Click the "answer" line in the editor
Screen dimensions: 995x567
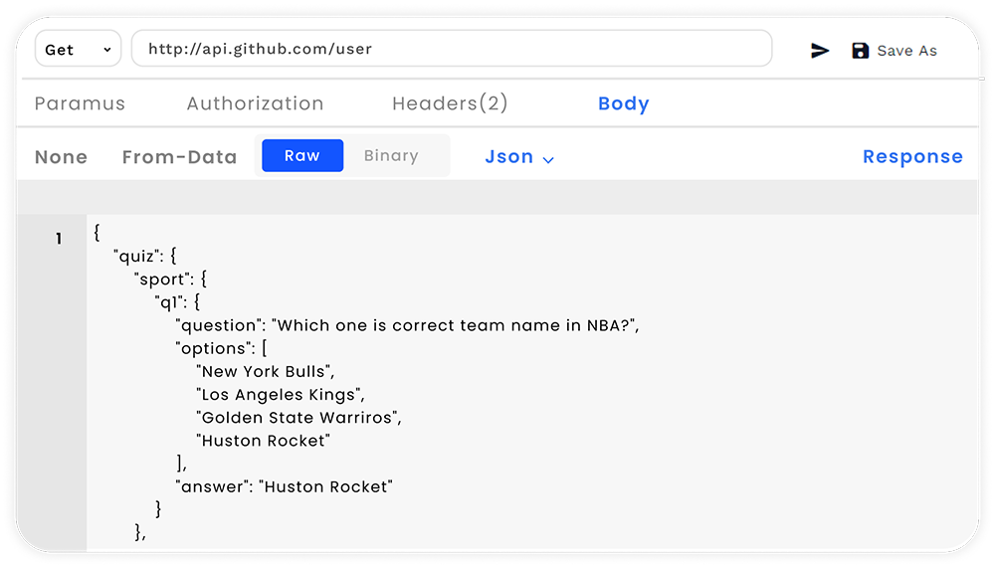(x=285, y=486)
